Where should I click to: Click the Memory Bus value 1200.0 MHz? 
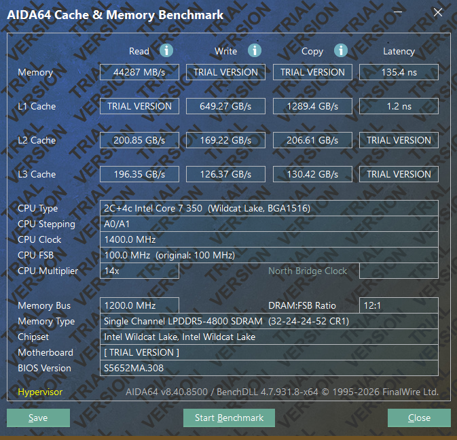tap(139, 305)
